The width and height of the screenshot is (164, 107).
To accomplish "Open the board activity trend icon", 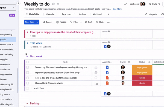I will (x=125, y=4).
